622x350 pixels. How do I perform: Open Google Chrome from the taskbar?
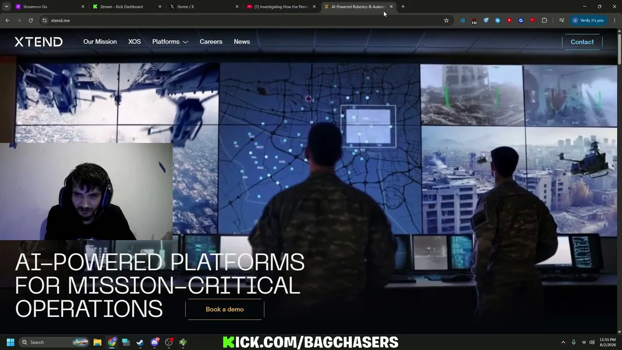[x=112, y=342]
